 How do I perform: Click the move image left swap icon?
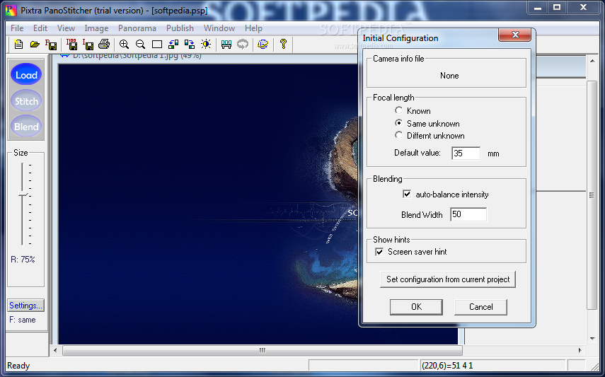coord(173,45)
